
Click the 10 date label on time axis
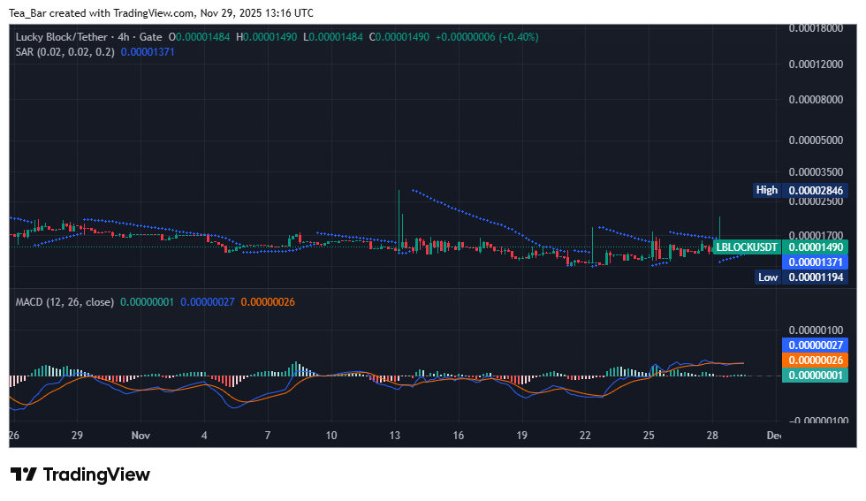[x=331, y=436]
